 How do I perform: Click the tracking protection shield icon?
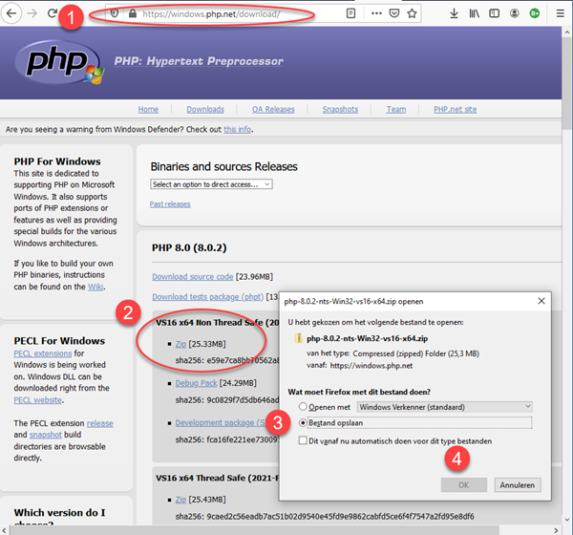[115, 14]
